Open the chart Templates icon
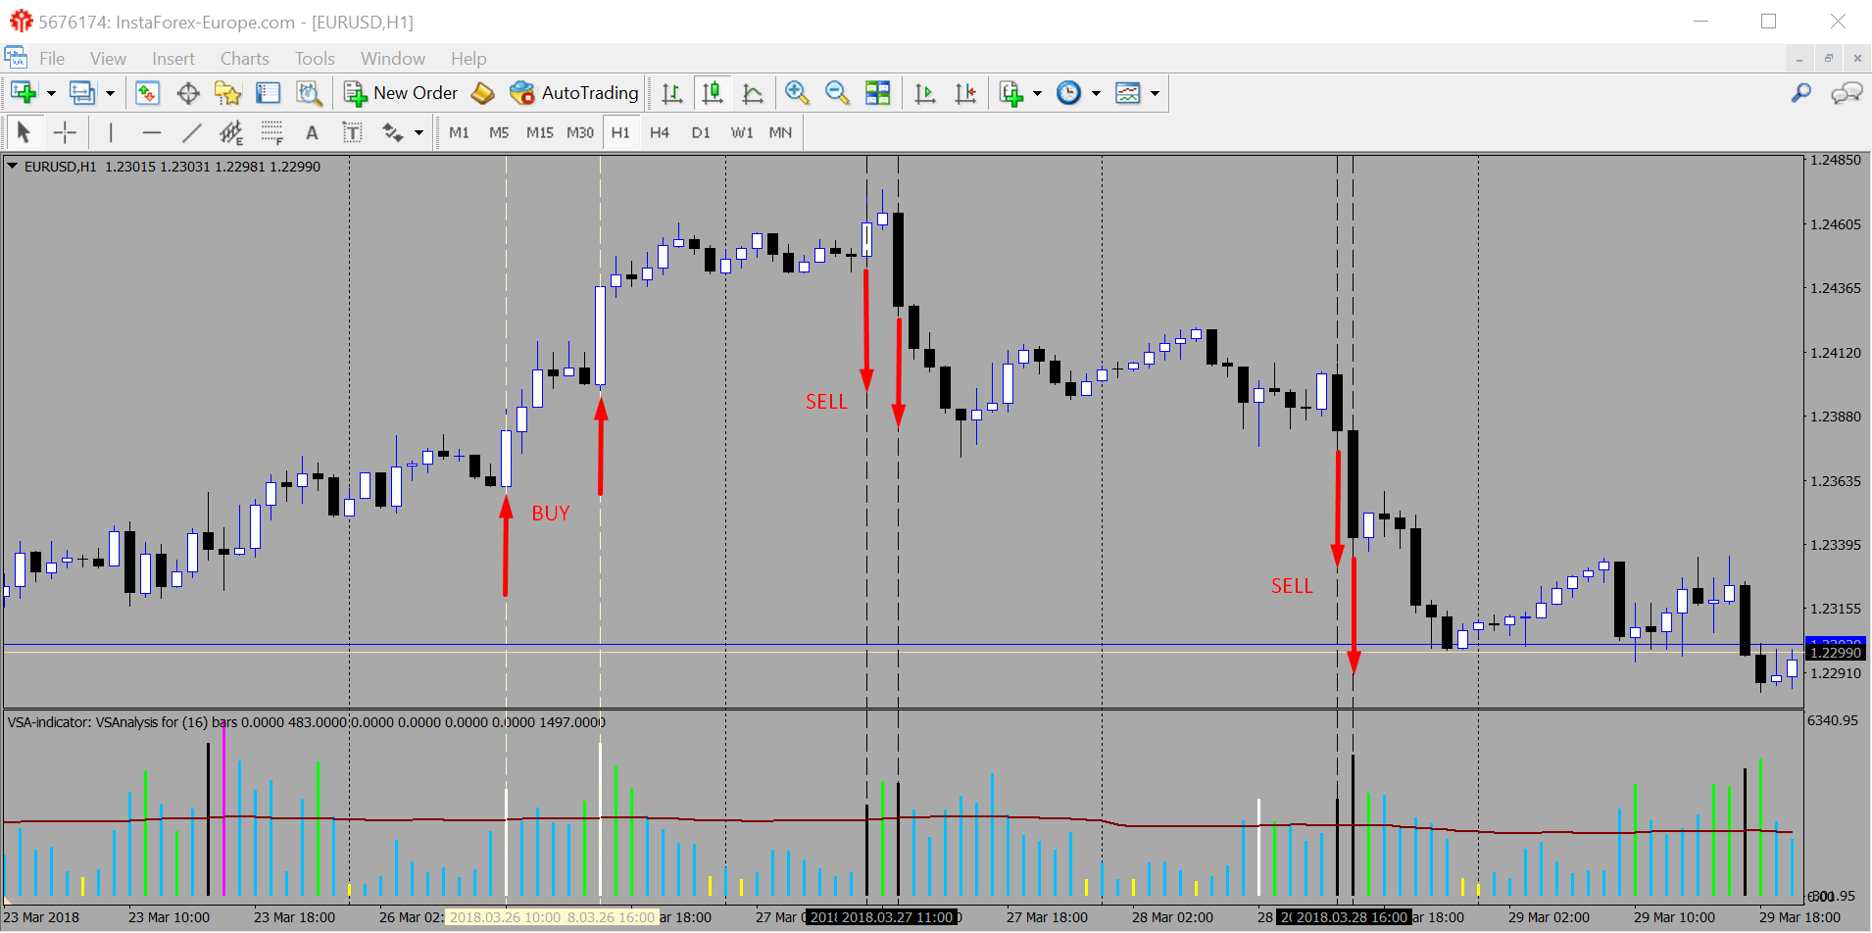This screenshot has height=933, width=1872. click(x=1128, y=93)
